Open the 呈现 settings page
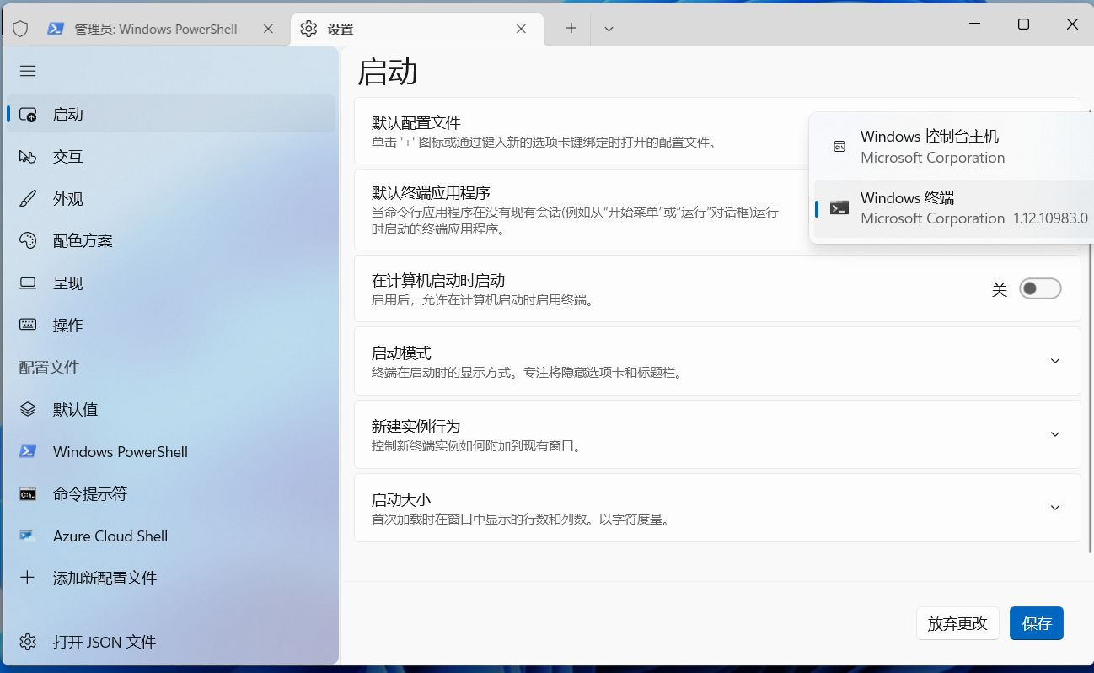 [171, 283]
